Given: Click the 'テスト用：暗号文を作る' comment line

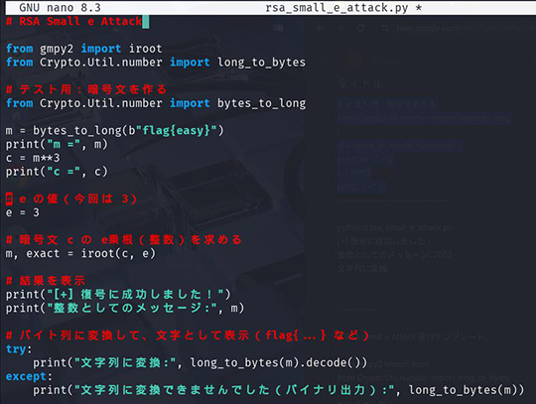Looking at the screenshot, I should point(86,89).
